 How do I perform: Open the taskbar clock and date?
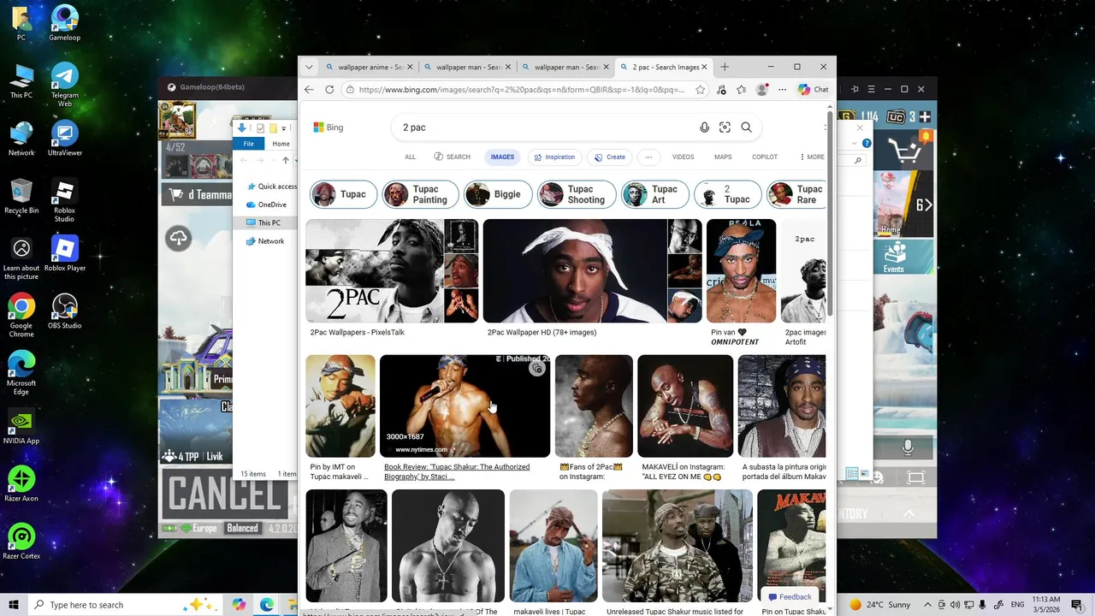(1046, 605)
